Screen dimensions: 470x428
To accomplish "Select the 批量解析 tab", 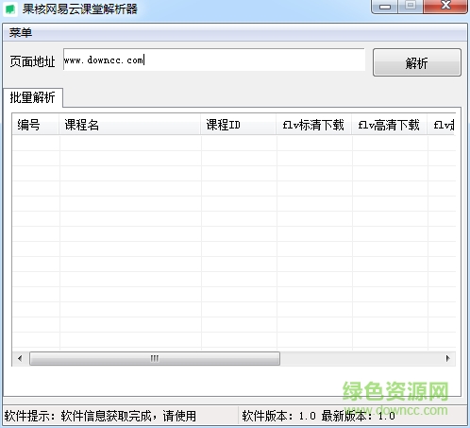I will point(33,97).
